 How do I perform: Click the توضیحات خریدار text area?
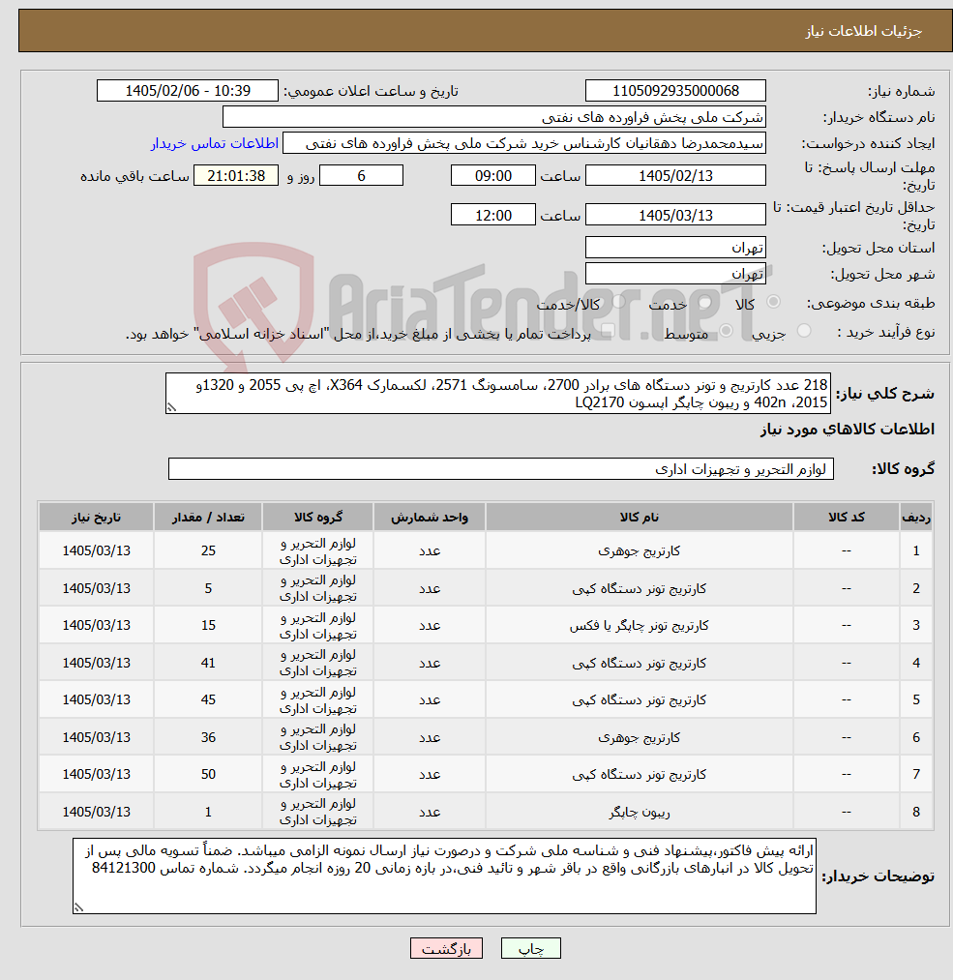(444, 876)
